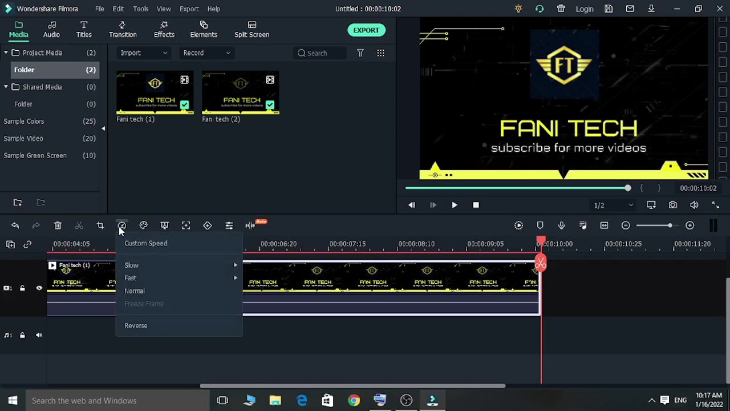Click the zoom in plus icon on timeline
Image resolution: width=730 pixels, height=411 pixels.
[x=690, y=225]
